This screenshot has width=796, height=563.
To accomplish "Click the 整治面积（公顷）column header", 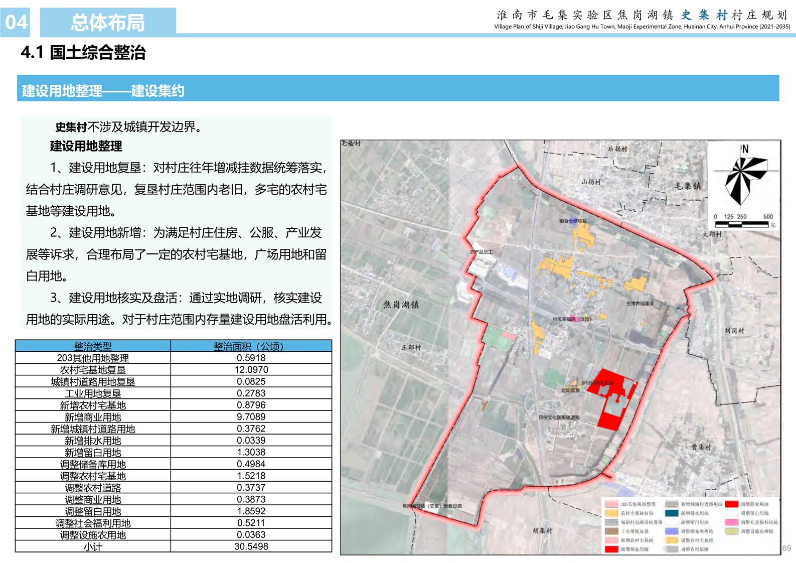I will [251, 346].
